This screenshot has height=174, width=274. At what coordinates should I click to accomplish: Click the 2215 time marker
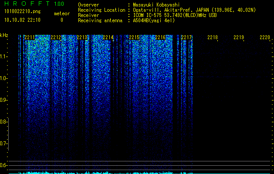point(134,37)
